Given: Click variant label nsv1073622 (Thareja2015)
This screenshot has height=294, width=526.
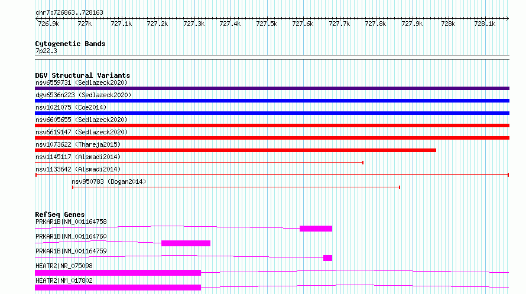Looking at the screenshot, I should [x=78, y=144].
